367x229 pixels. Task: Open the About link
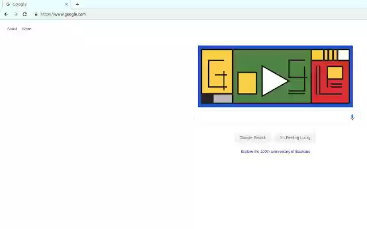(x=12, y=29)
